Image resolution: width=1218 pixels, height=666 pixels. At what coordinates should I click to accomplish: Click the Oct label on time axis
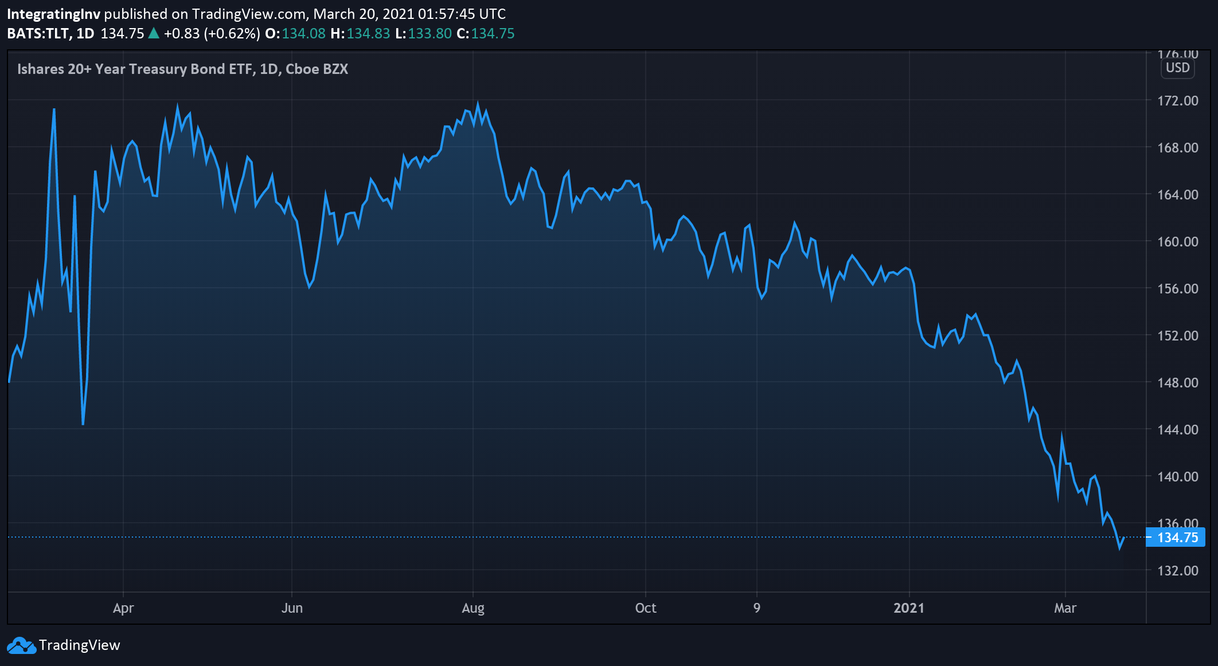click(x=646, y=608)
